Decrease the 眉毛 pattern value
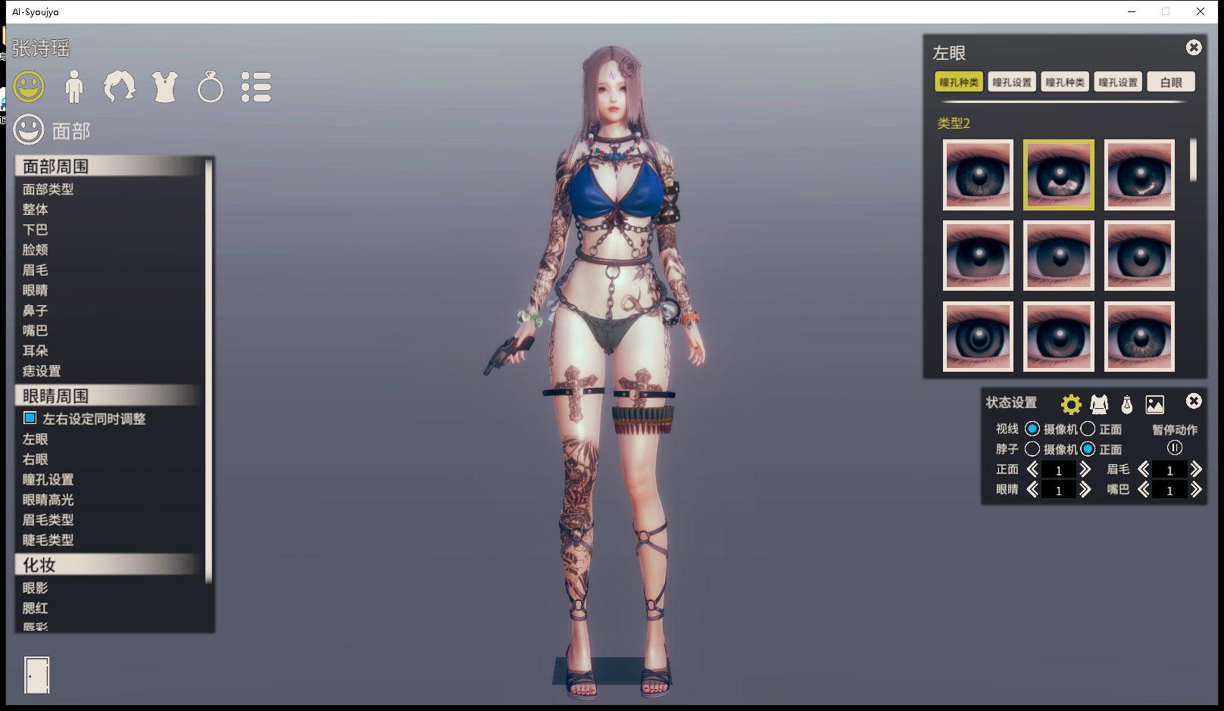Image resolution: width=1224 pixels, height=711 pixels. pyautogui.click(x=1144, y=469)
